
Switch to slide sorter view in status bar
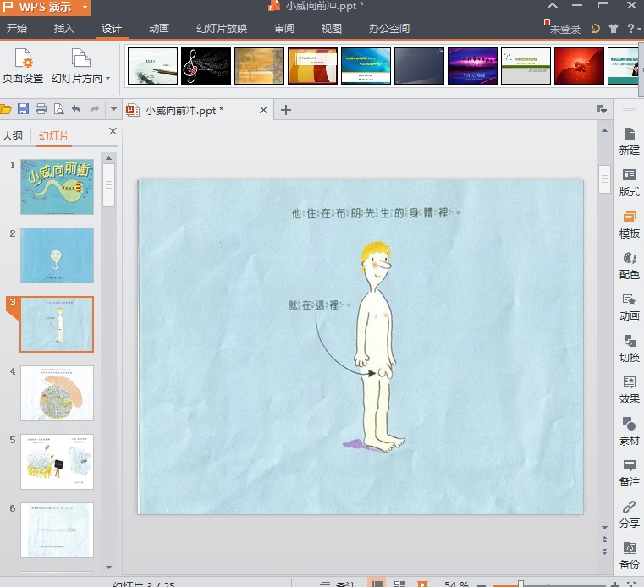click(399, 584)
